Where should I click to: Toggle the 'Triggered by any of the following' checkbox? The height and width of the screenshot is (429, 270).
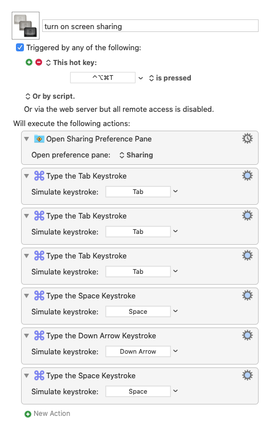[20, 47]
